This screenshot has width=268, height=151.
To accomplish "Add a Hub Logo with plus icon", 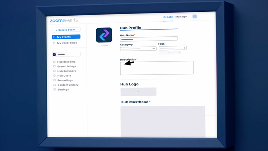I will pos(138,92).
